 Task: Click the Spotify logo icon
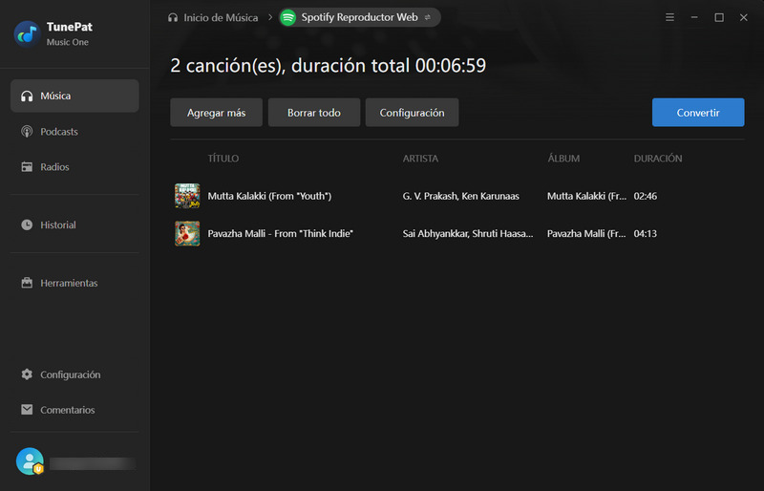coord(288,17)
